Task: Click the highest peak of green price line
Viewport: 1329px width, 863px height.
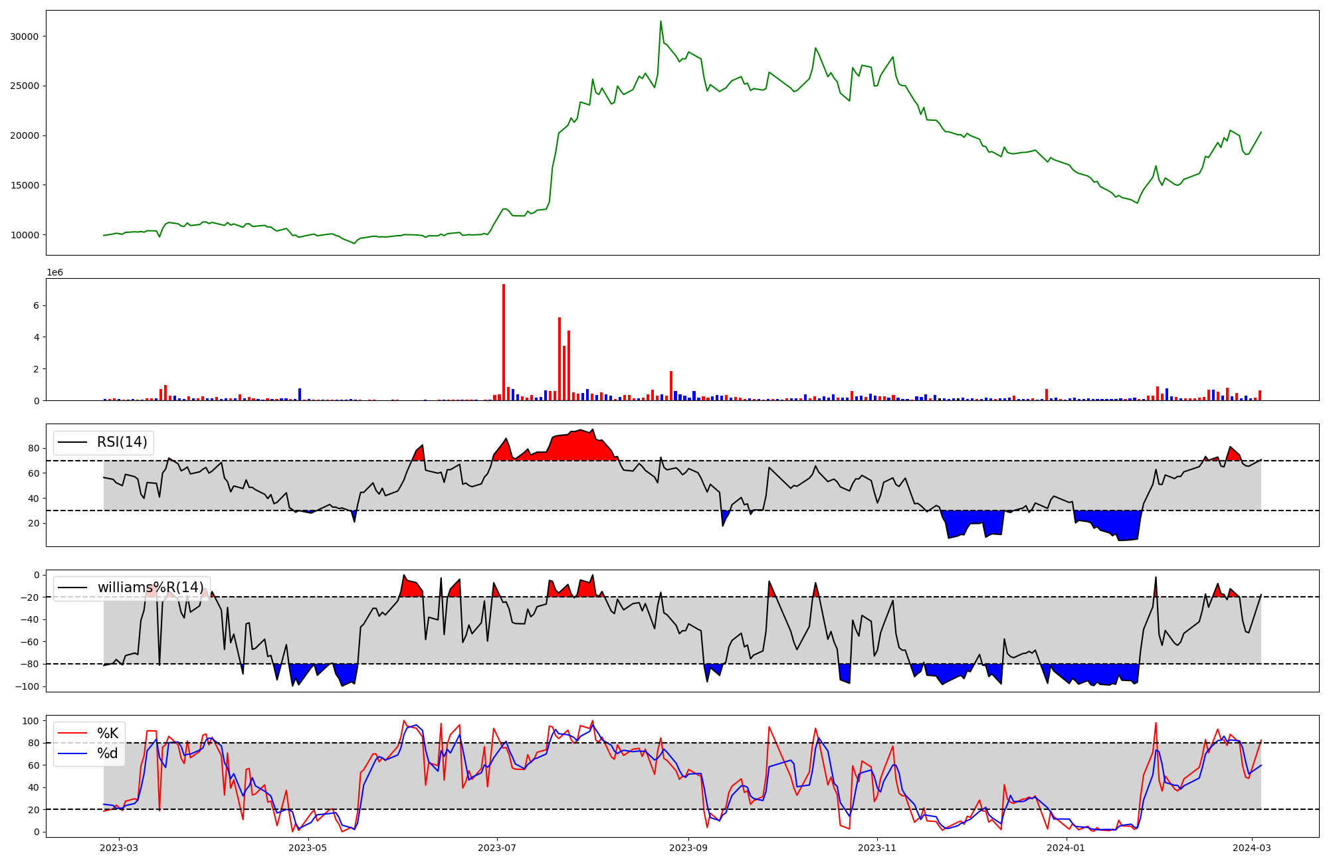Action: [x=661, y=22]
